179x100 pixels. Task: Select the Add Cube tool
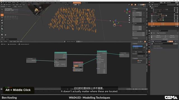coord(2,32)
